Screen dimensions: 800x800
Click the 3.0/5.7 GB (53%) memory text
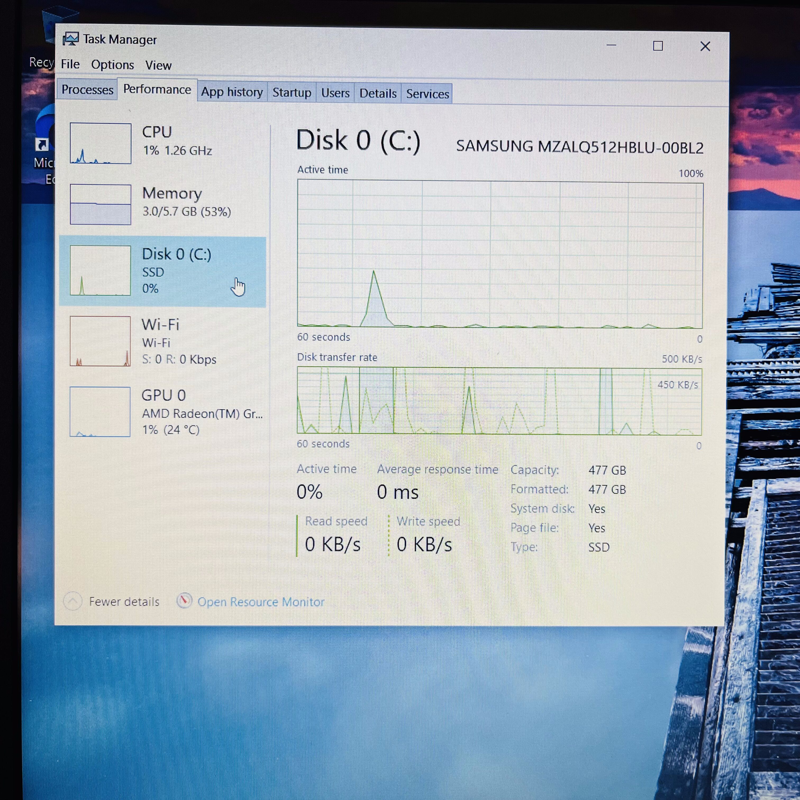click(187, 212)
